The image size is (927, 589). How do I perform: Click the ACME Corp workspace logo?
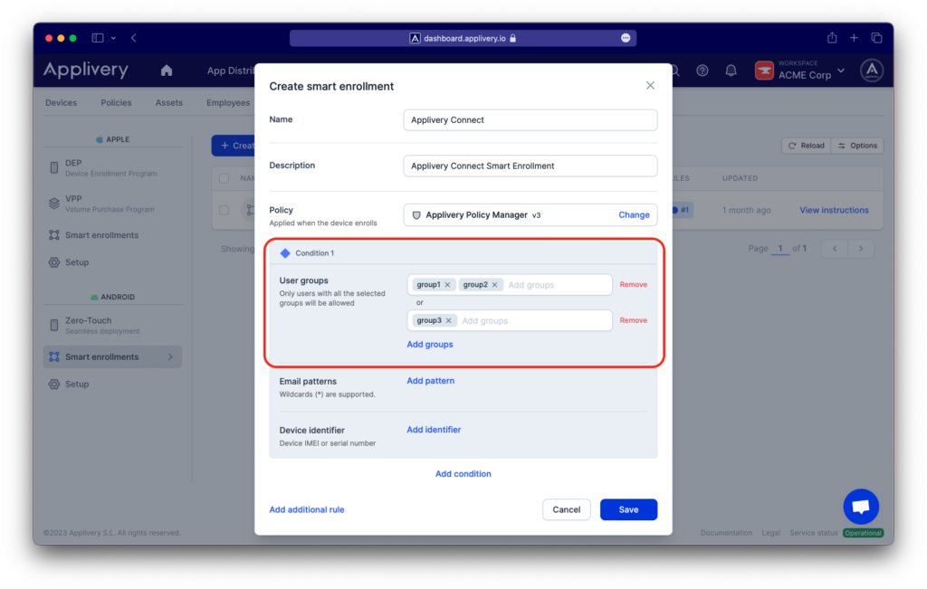click(x=764, y=71)
